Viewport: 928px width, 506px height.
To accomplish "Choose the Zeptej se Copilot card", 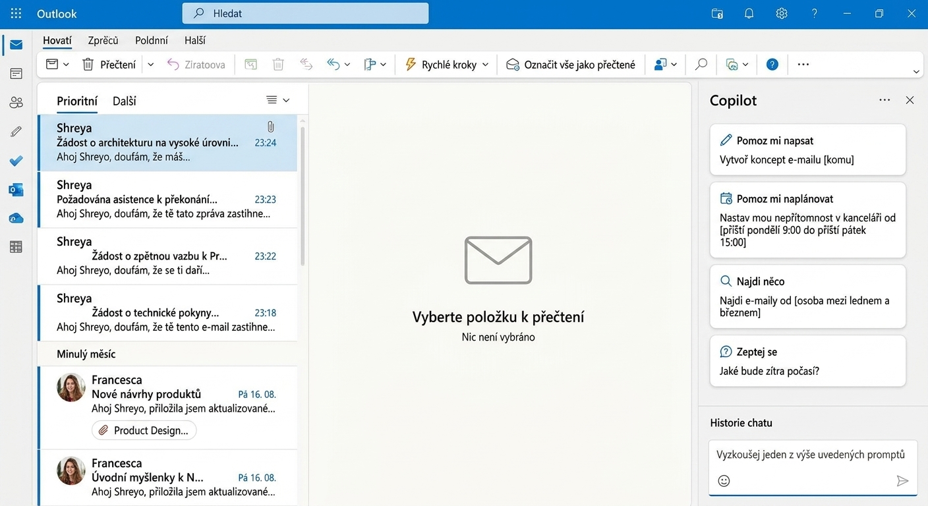I will (x=808, y=361).
